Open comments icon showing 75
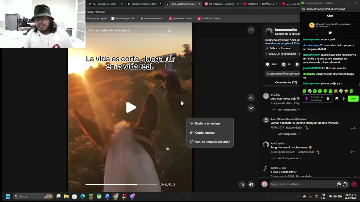 pyautogui.click(x=283, y=65)
